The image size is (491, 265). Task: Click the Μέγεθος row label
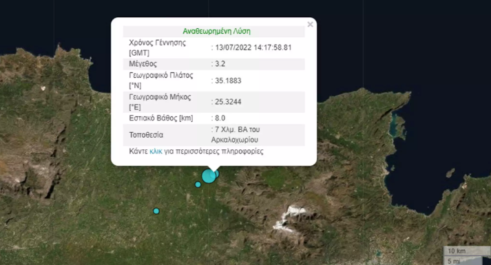(143, 64)
